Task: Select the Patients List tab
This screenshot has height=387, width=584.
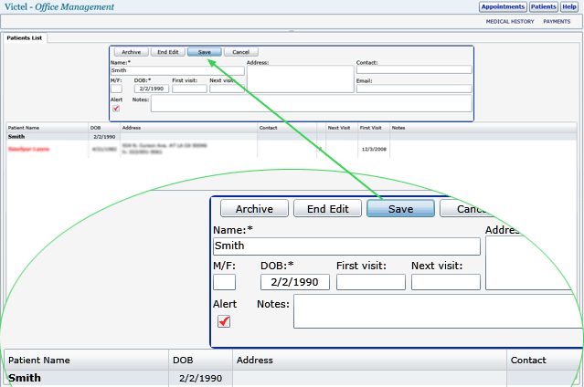Action: (x=25, y=38)
